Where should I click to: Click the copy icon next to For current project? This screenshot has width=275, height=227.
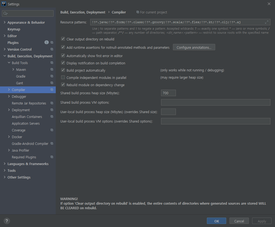138,12
